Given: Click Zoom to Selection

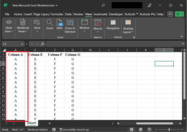Looking at the screenshot, I should pyautogui.click(x=70, y=26).
